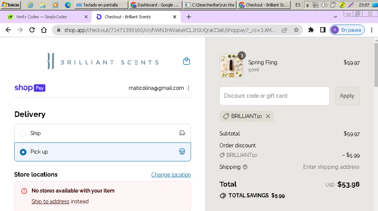Screen dimensions: 378x211
Task: Switch to Dashboard - Google taskbar window
Action: click(155, 5)
